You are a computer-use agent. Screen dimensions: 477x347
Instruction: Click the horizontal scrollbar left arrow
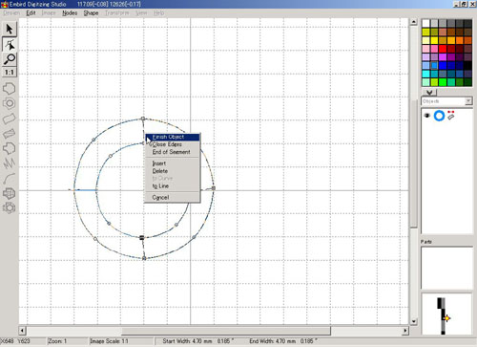pyautogui.click(x=22, y=331)
